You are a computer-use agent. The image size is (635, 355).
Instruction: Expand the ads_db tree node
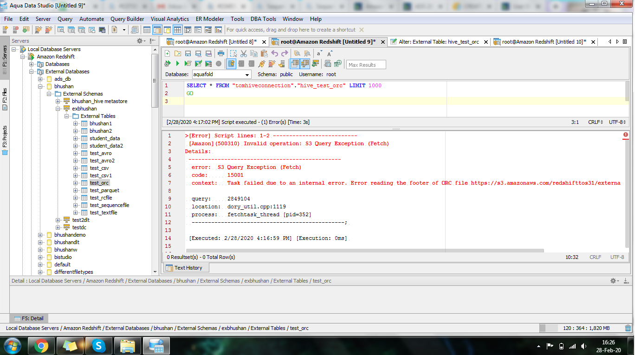tap(41, 79)
